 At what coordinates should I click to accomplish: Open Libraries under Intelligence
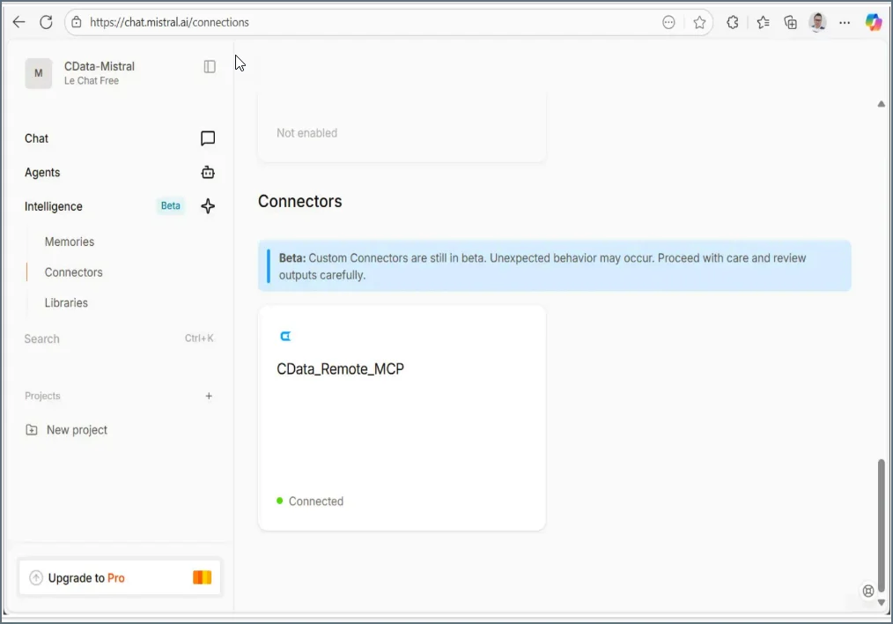click(x=66, y=302)
